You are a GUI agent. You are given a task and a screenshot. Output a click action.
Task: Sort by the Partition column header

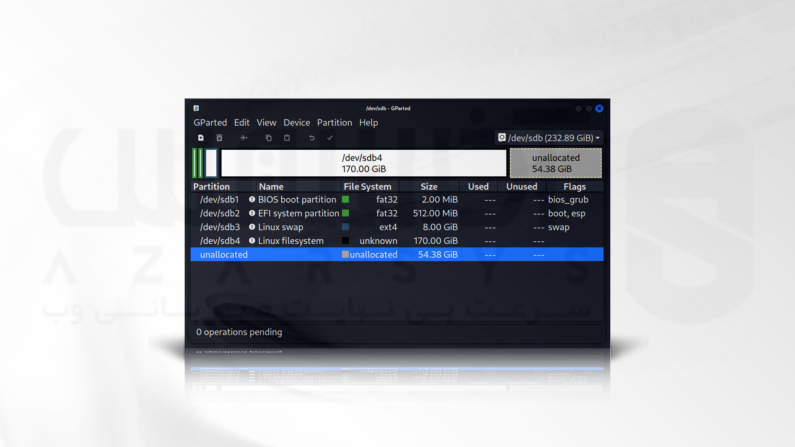[x=223, y=187]
